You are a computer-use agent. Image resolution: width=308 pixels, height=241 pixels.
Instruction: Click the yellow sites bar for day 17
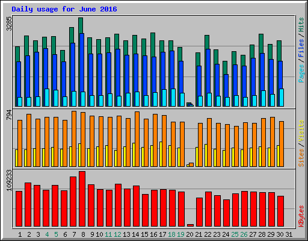[161, 154]
